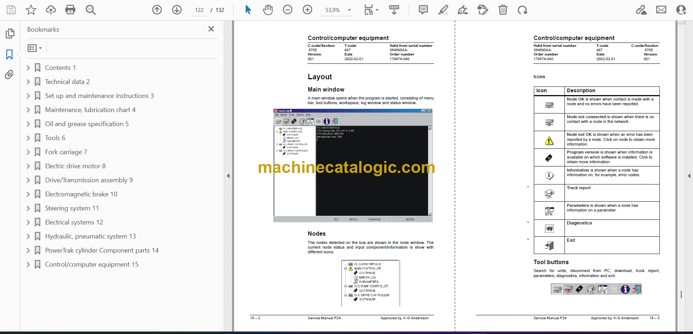This screenshot has width=693, height=334.
Task: Click the upload to cloud icon
Action: coord(51,10)
